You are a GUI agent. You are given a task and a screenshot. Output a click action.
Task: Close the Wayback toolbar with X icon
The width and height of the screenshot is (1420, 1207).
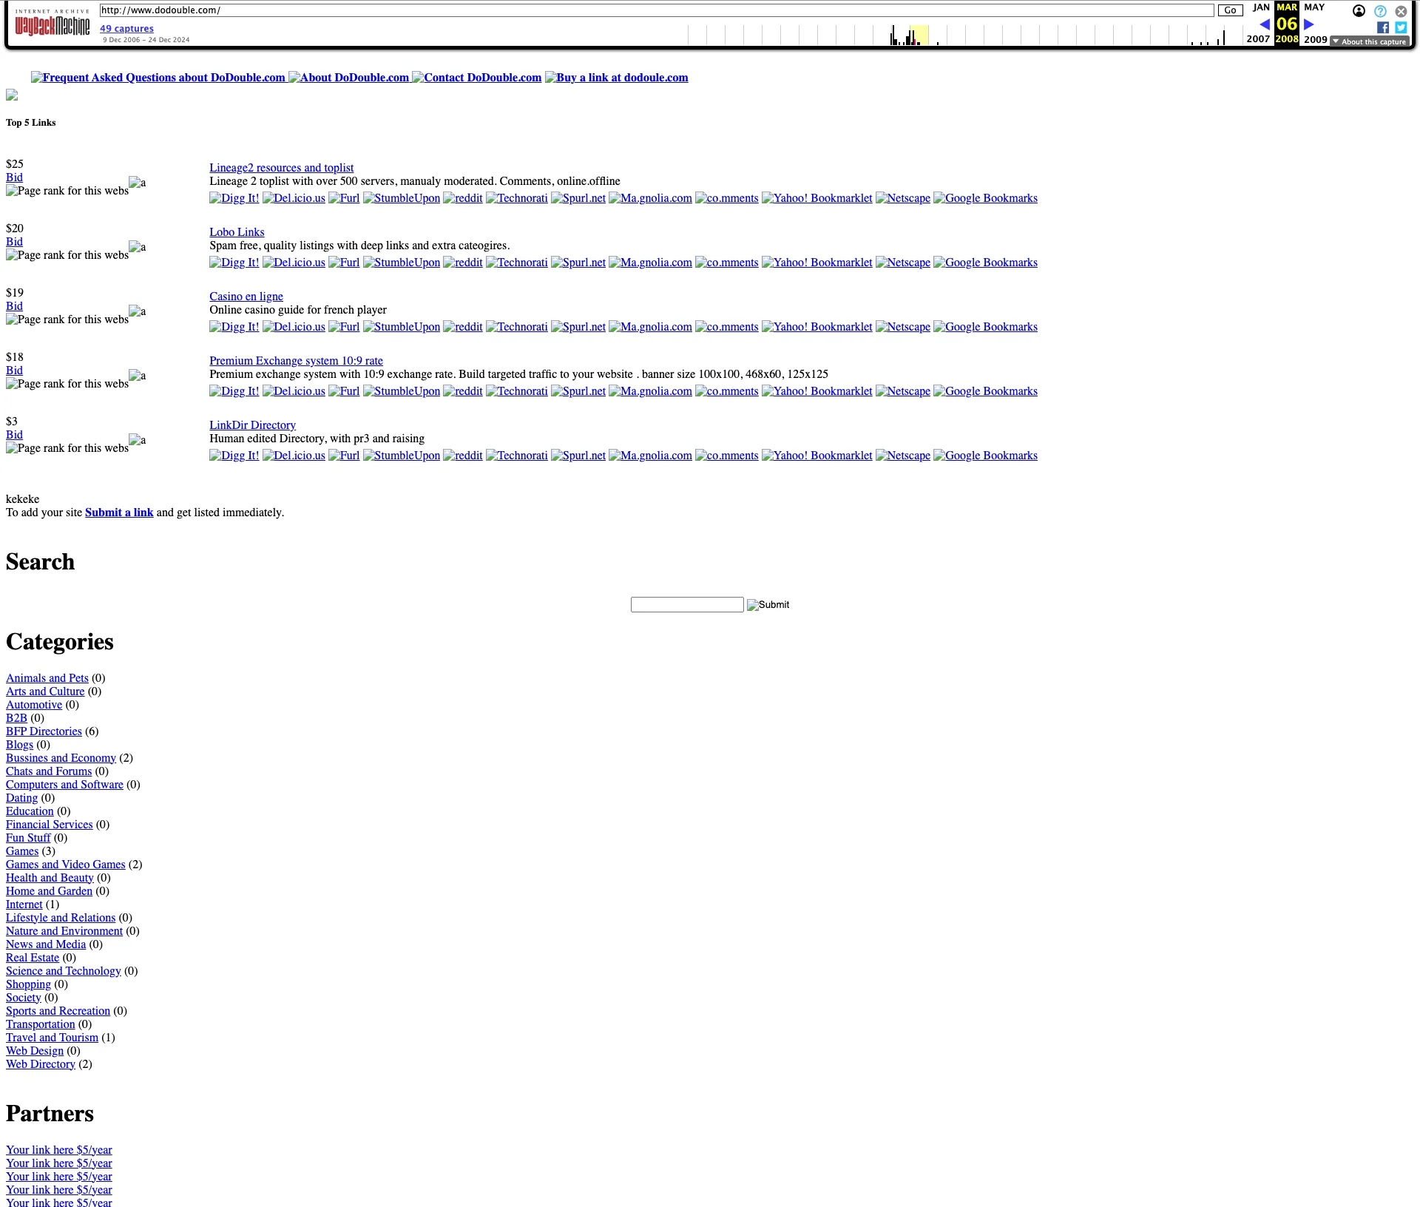1401,11
